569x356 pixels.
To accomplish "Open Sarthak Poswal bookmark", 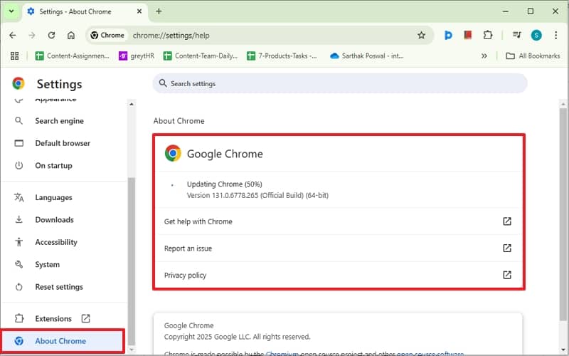I will [x=366, y=56].
